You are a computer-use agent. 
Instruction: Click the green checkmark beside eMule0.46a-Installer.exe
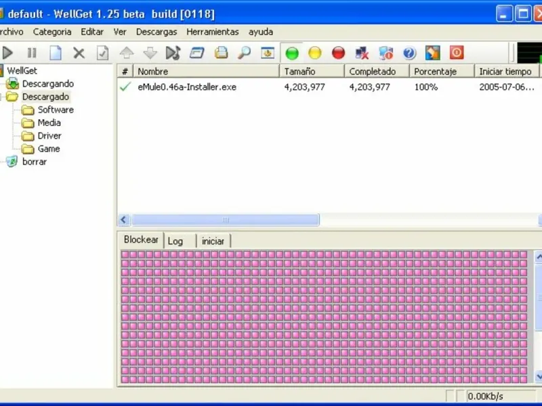click(125, 87)
